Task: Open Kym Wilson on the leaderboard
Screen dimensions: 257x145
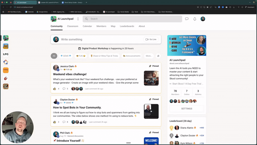Action: [186, 143]
